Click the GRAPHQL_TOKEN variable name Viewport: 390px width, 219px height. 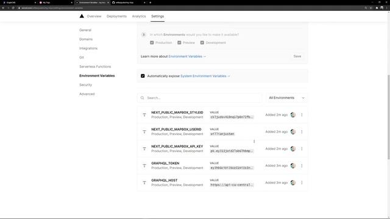tap(165, 163)
